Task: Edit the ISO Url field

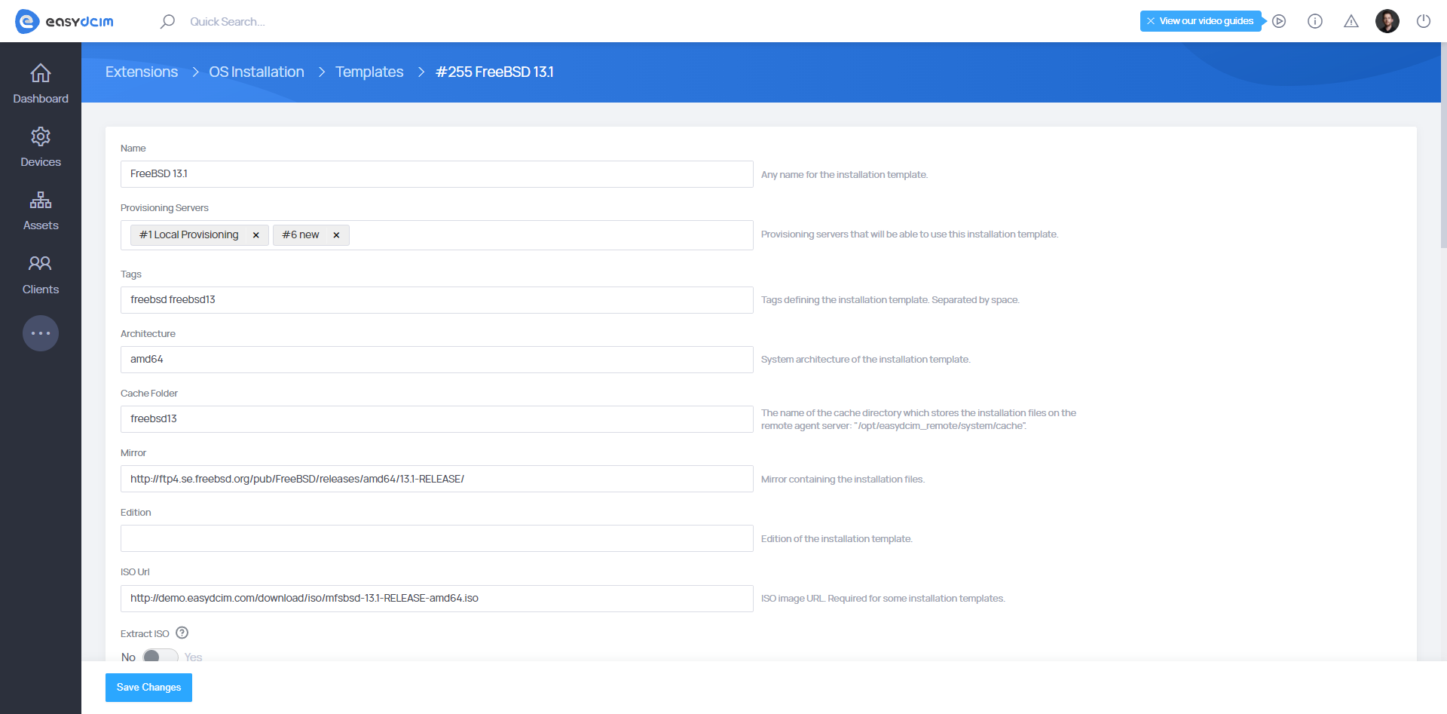Action: click(x=437, y=599)
